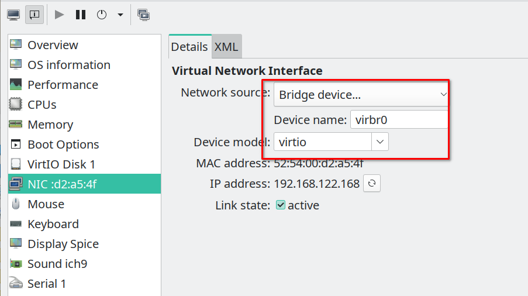The height and width of the screenshot is (296, 528).
Task: Click the power shutdown icon
Action: pyautogui.click(x=102, y=15)
